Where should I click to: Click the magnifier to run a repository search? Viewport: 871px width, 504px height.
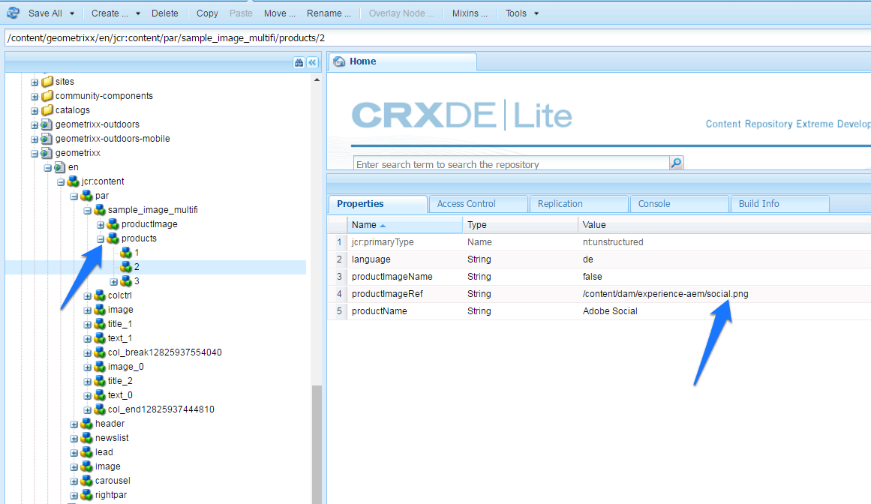[x=675, y=162]
